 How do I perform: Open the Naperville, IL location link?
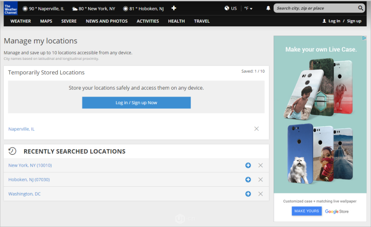tap(22, 129)
